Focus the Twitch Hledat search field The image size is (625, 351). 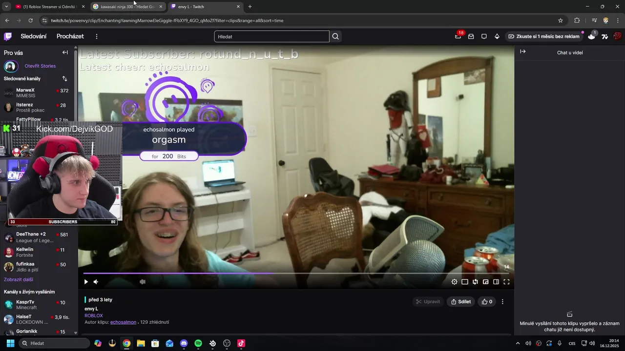(x=272, y=37)
